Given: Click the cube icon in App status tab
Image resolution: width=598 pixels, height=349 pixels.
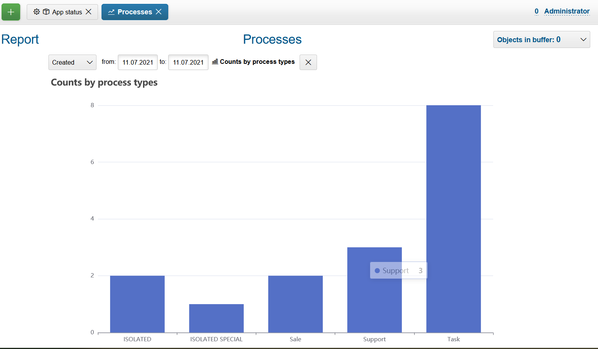Looking at the screenshot, I should click(x=46, y=12).
